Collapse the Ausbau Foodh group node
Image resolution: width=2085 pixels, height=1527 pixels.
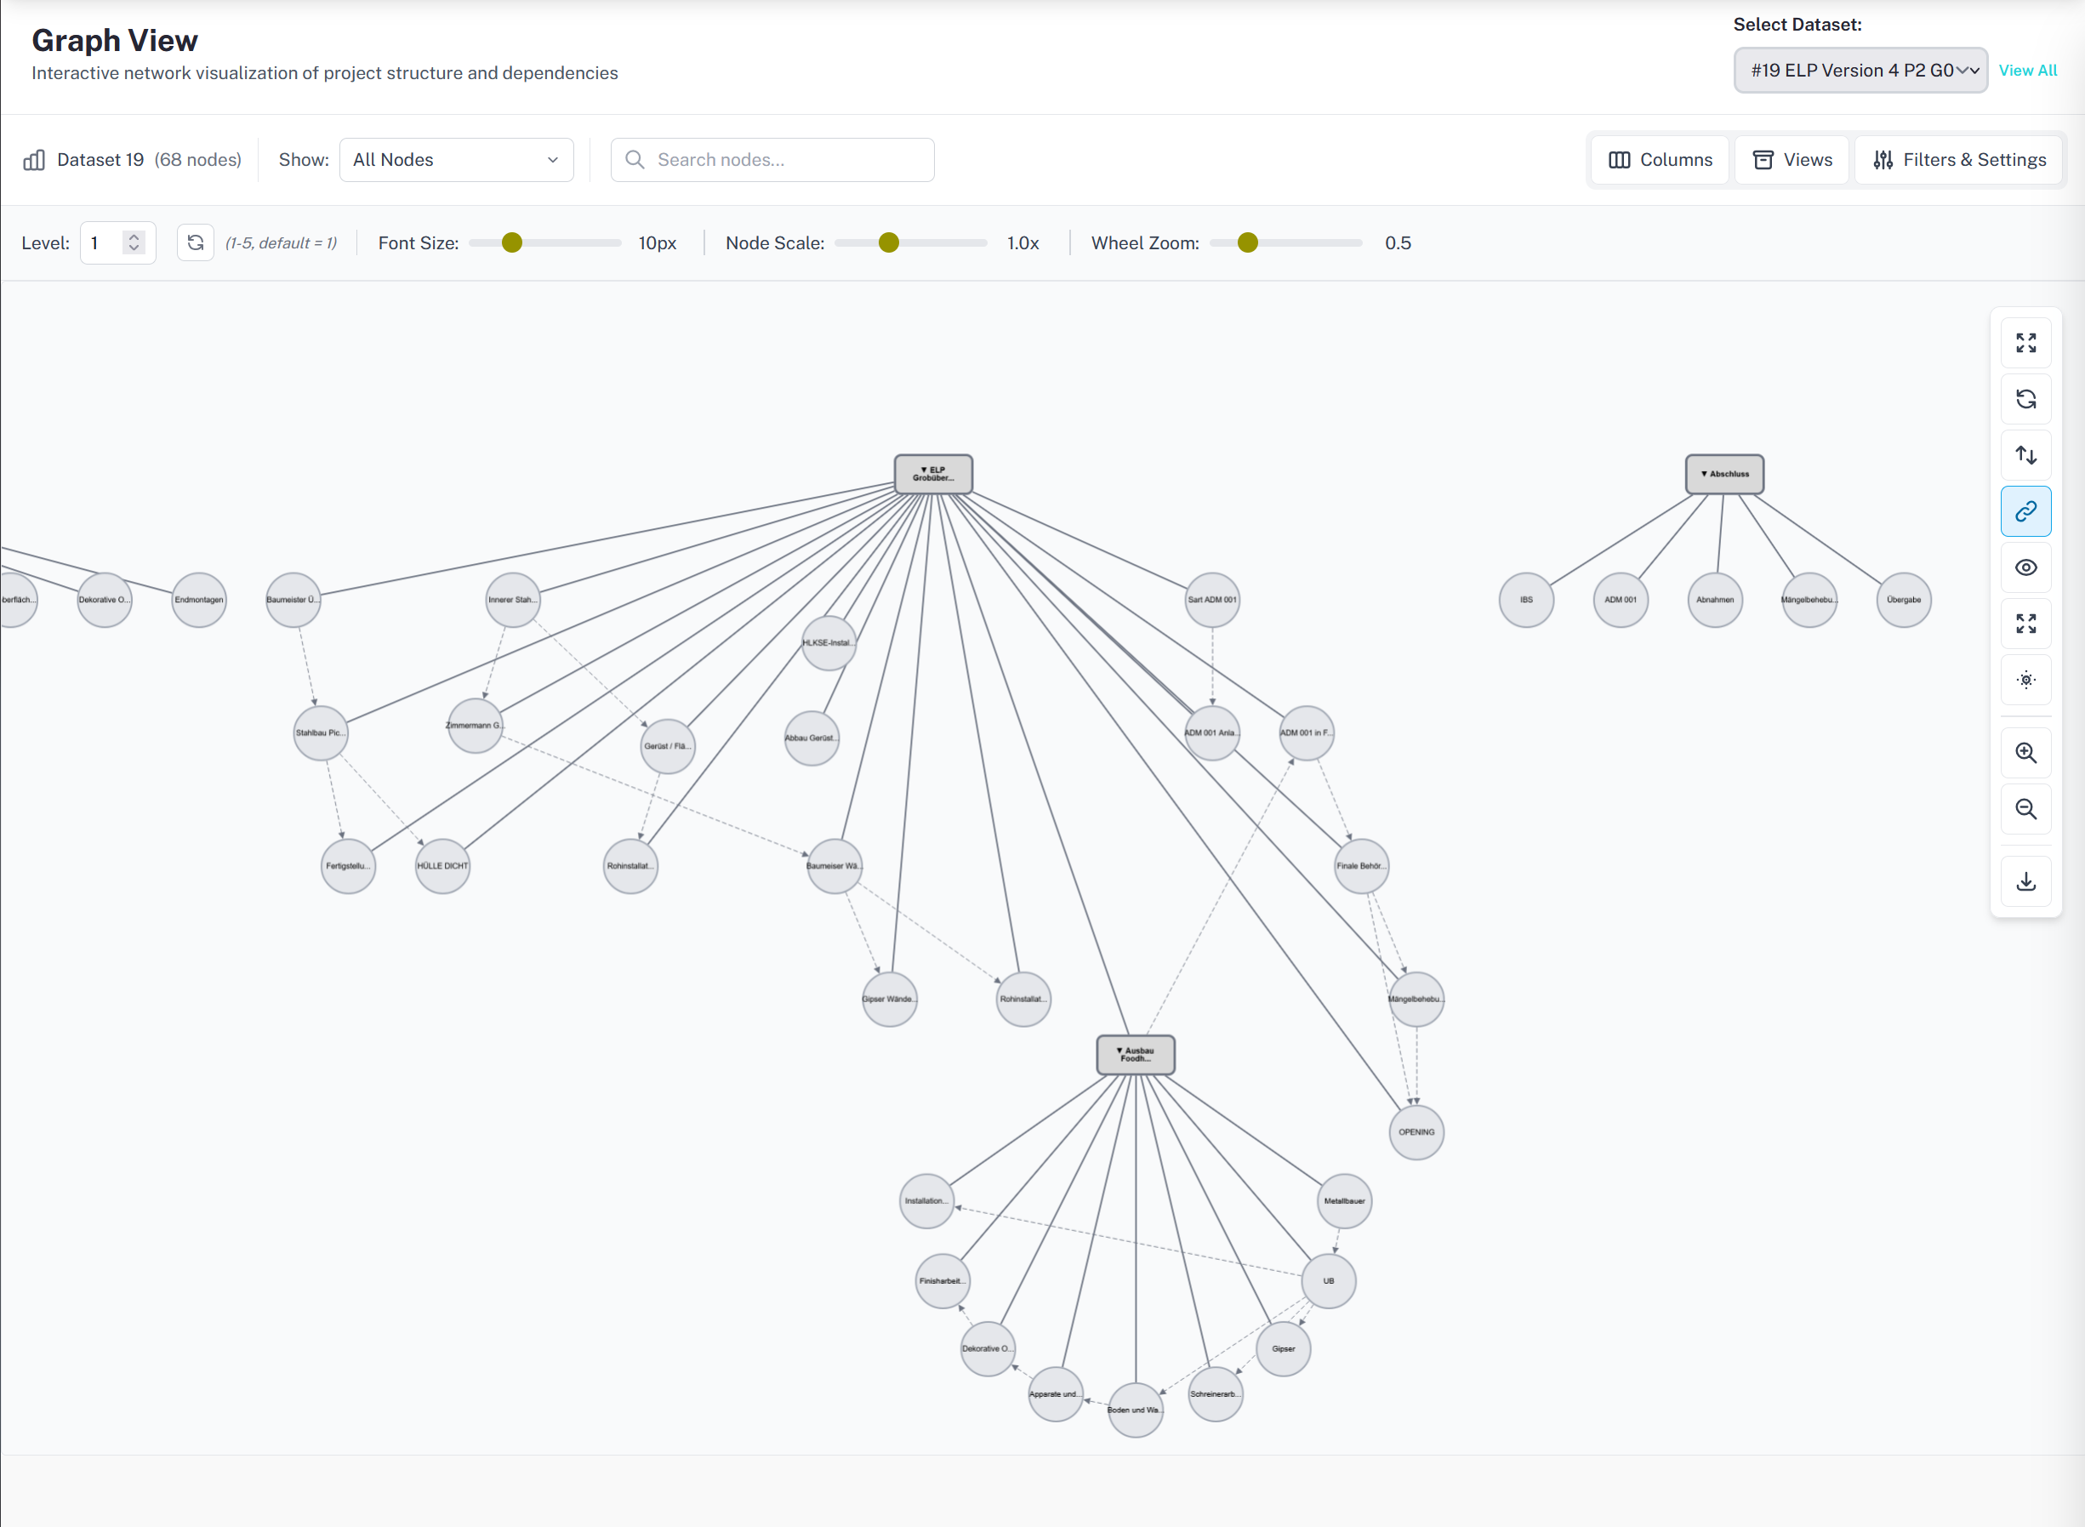1136,1055
